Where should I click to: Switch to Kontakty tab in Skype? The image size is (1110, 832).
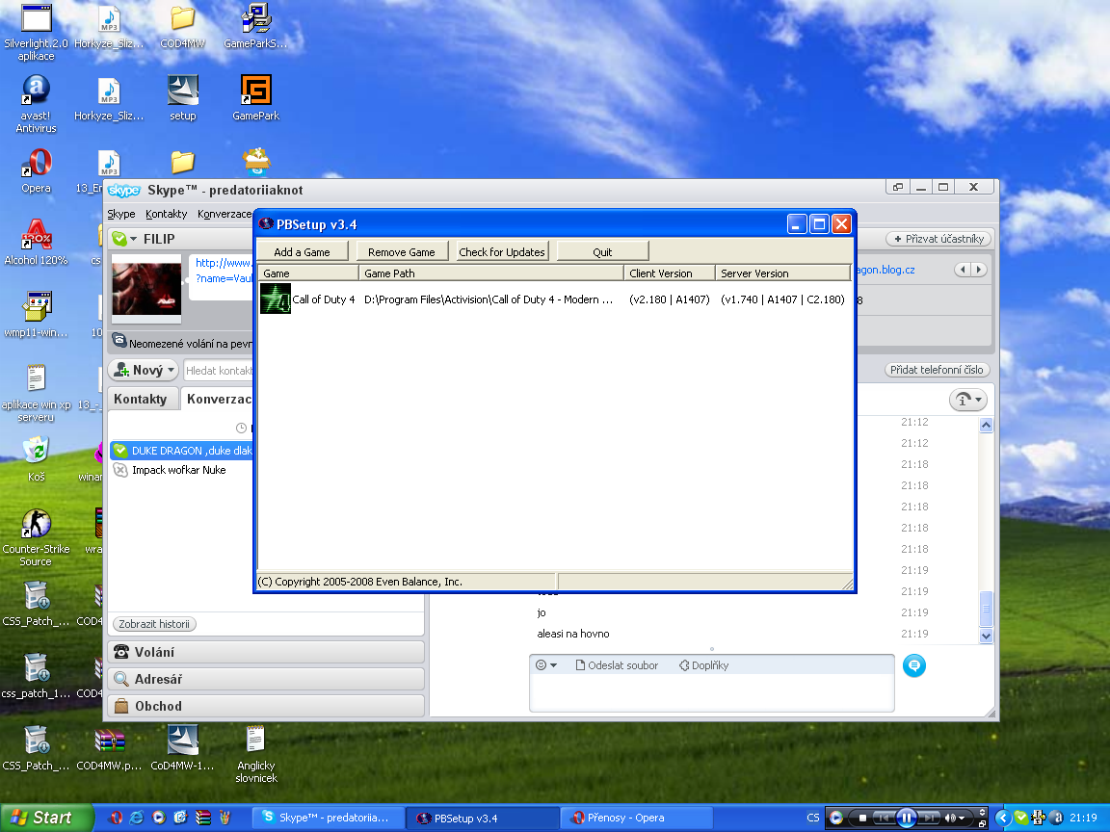tap(141, 399)
